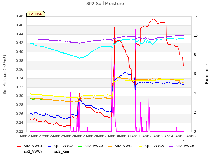Click the 0.42 left axis tick label
The height and width of the screenshot is (158, 211).
[x=20, y=43]
